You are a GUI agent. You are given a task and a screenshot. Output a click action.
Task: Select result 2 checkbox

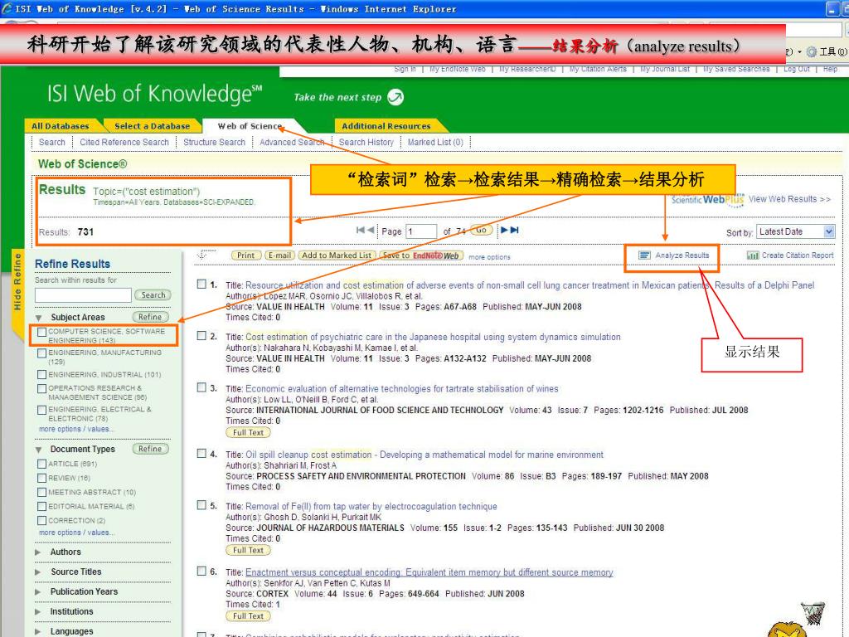[201, 335]
